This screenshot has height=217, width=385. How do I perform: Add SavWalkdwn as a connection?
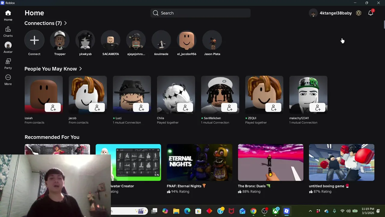point(229,108)
